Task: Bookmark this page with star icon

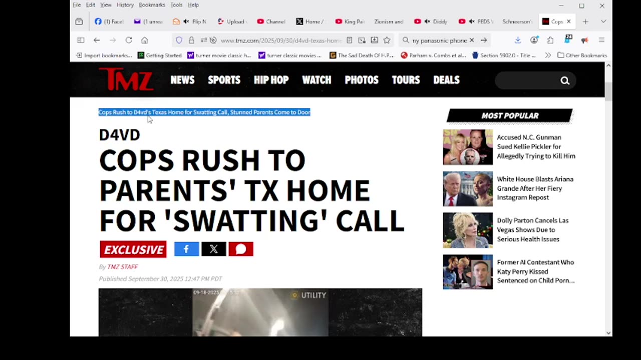Action: (x=387, y=40)
